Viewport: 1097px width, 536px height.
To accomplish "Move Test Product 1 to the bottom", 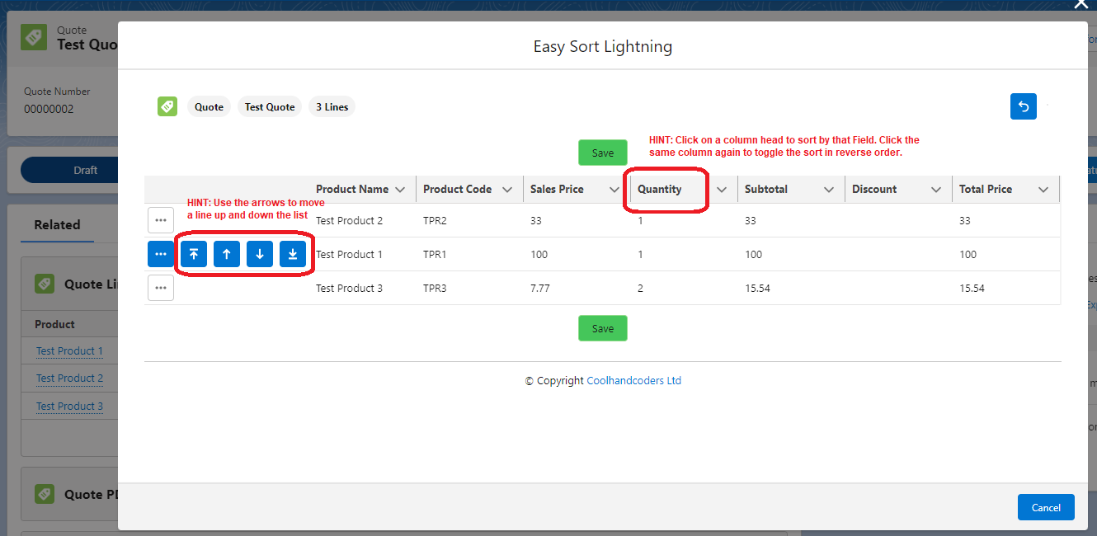I will 293,254.
